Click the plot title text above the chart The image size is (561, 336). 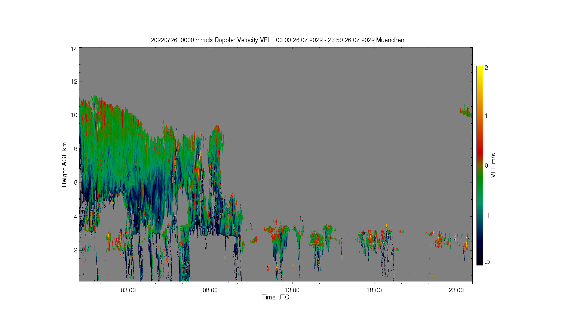[277, 40]
